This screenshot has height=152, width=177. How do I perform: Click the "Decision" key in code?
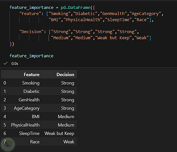coord(32,32)
